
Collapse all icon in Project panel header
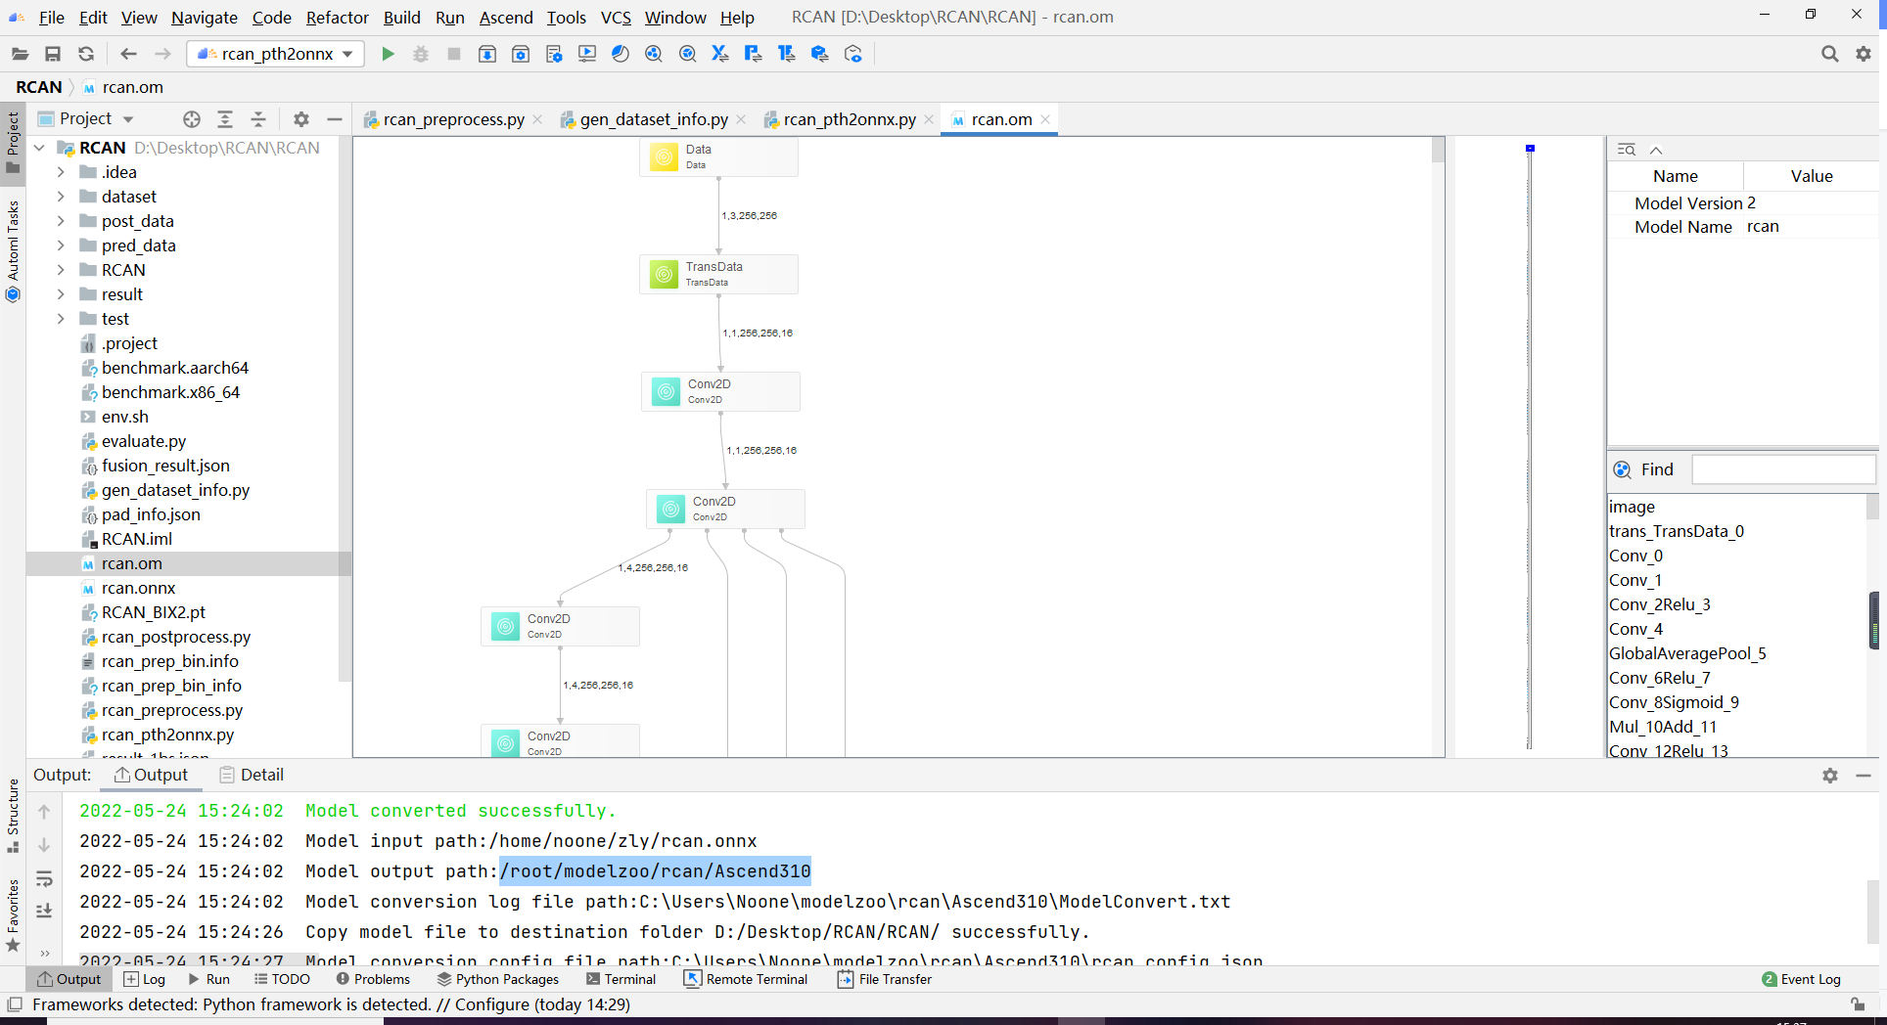pyautogui.click(x=258, y=119)
